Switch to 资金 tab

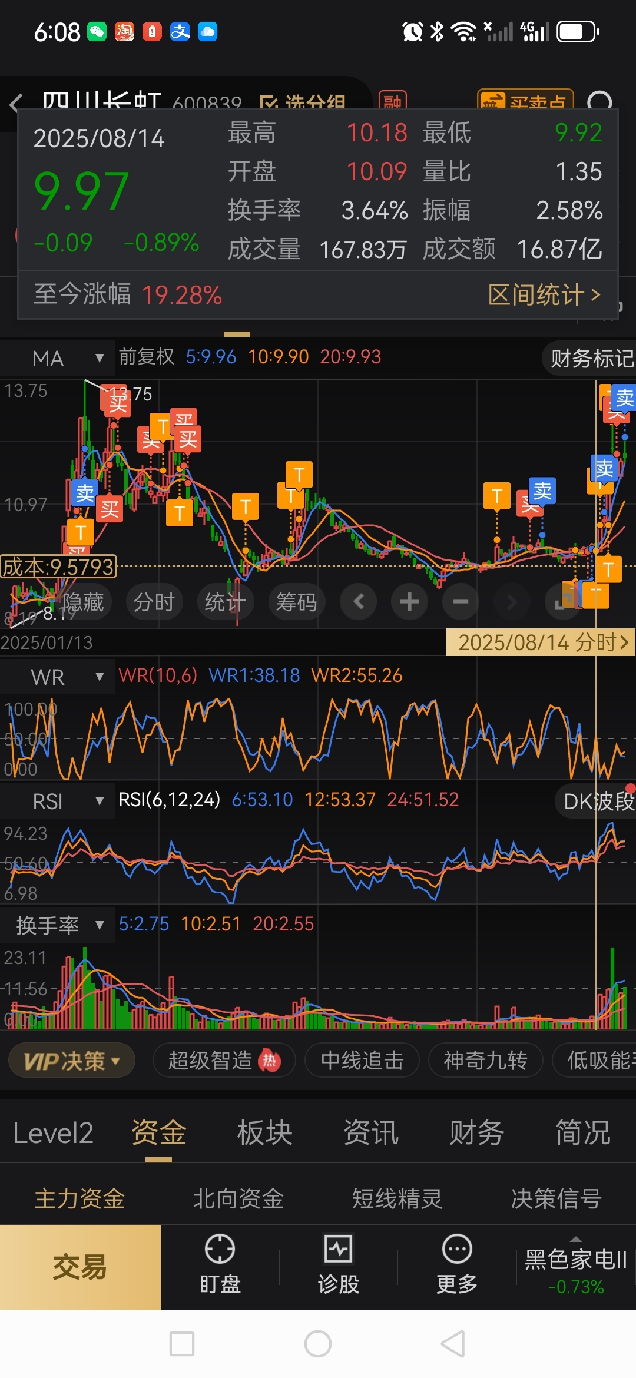point(159,1133)
